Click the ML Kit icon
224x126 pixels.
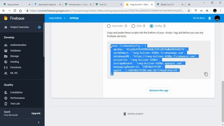(x=6, y=73)
